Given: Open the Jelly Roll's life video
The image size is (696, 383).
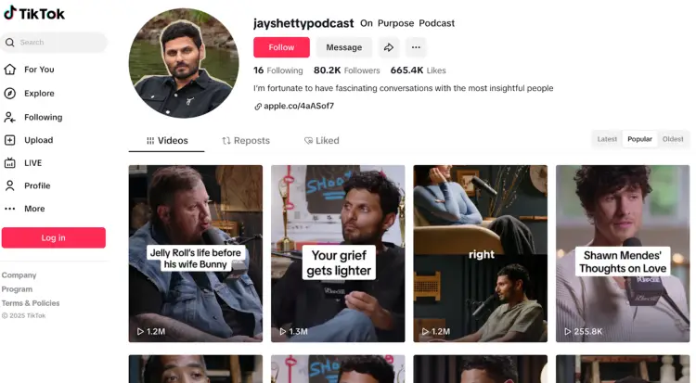Looking at the screenshot, I should (x=196, y=253).
